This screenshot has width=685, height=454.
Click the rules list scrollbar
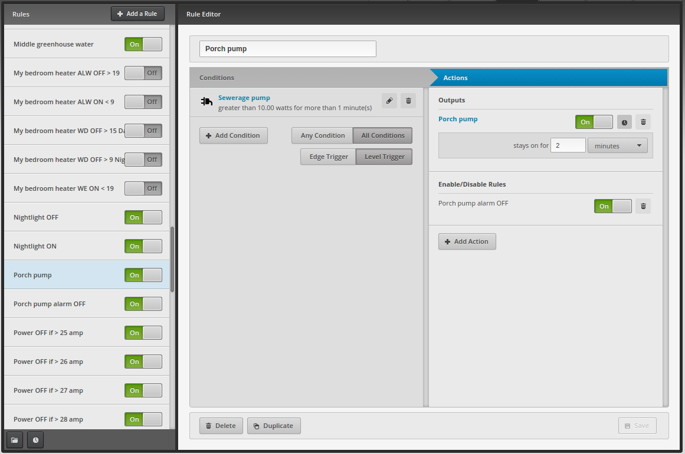point(172,260)
